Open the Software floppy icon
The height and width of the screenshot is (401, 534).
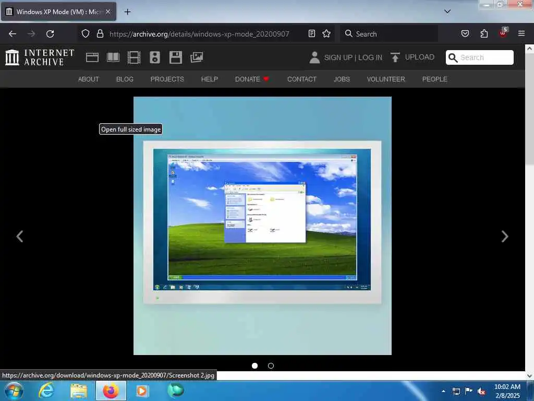coord(176,57)
